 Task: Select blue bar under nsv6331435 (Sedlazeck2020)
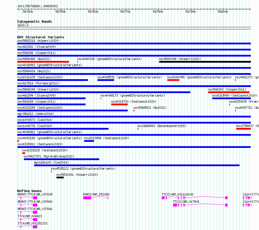click(x=52, y=80)
